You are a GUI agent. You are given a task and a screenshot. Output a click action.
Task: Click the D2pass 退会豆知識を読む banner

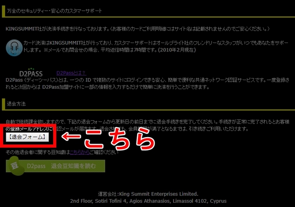pos(55,166)
